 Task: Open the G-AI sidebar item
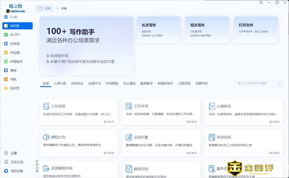14,17
